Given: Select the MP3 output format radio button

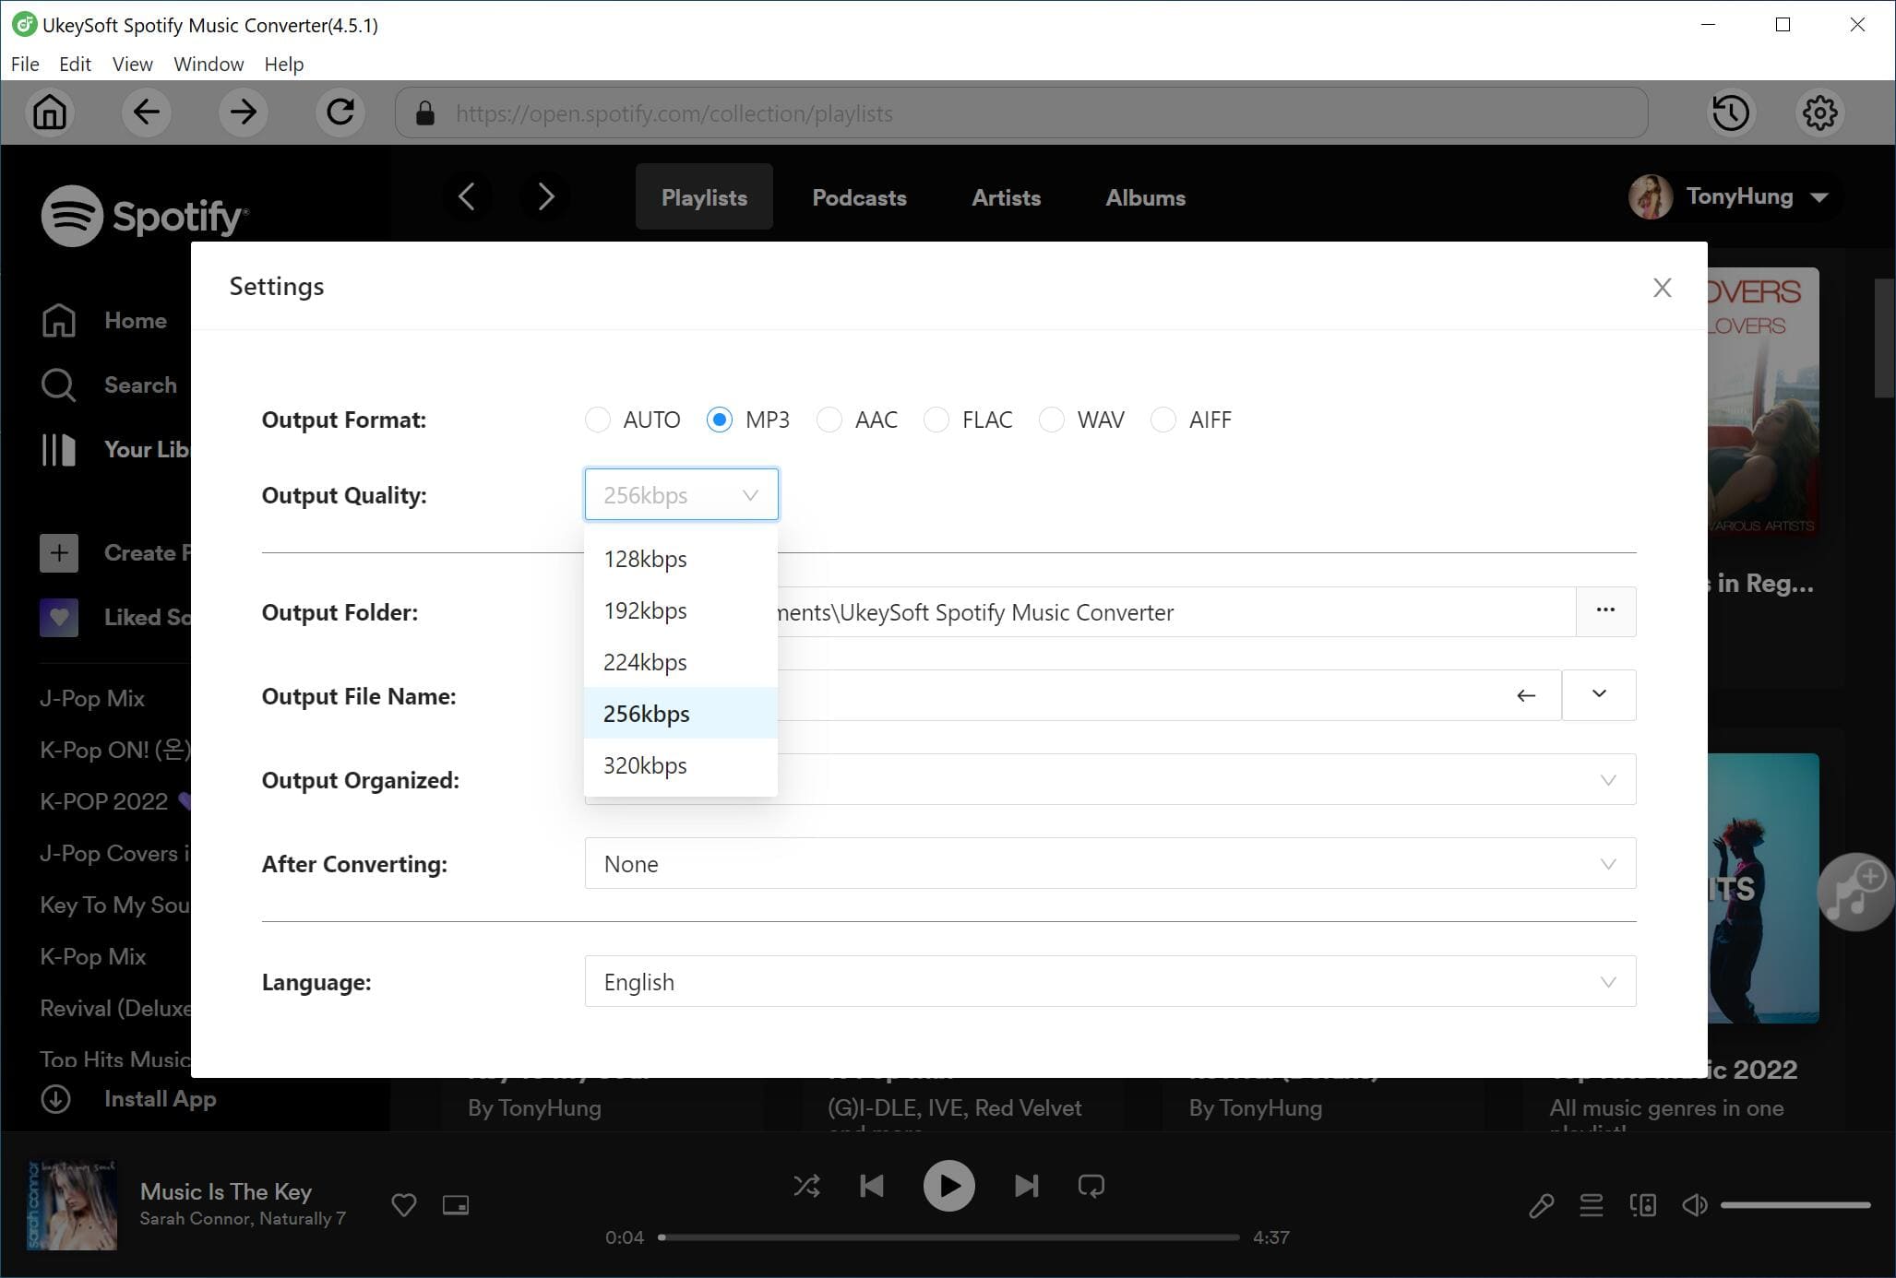Looking at the screenshot, I should pos(719,418).
